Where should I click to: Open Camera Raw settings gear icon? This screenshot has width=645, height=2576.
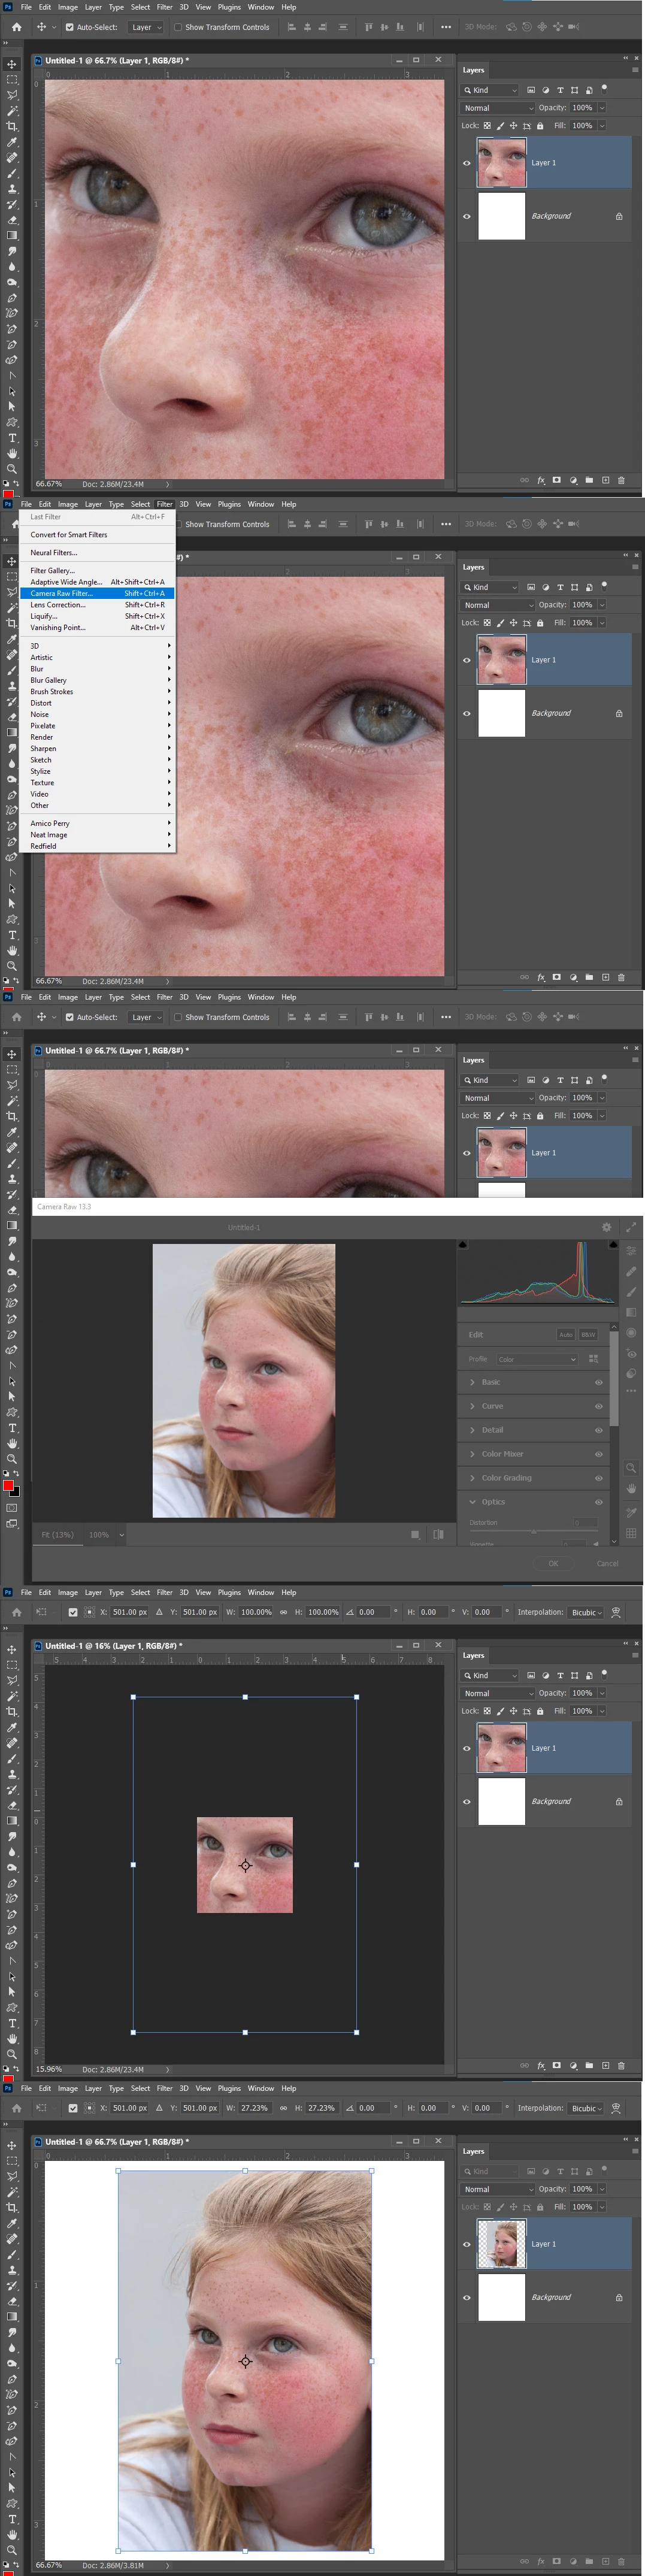tap(606, 1227)
